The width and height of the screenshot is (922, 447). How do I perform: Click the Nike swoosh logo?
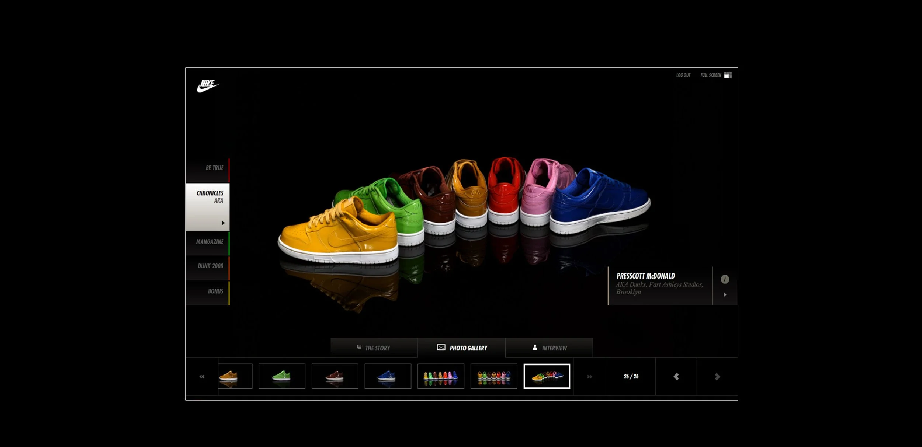click(208, 86)
